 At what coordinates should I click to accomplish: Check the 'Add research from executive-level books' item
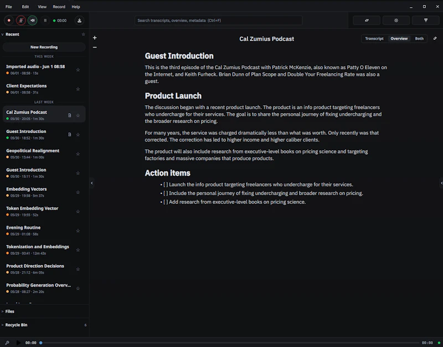click(166, 202)
